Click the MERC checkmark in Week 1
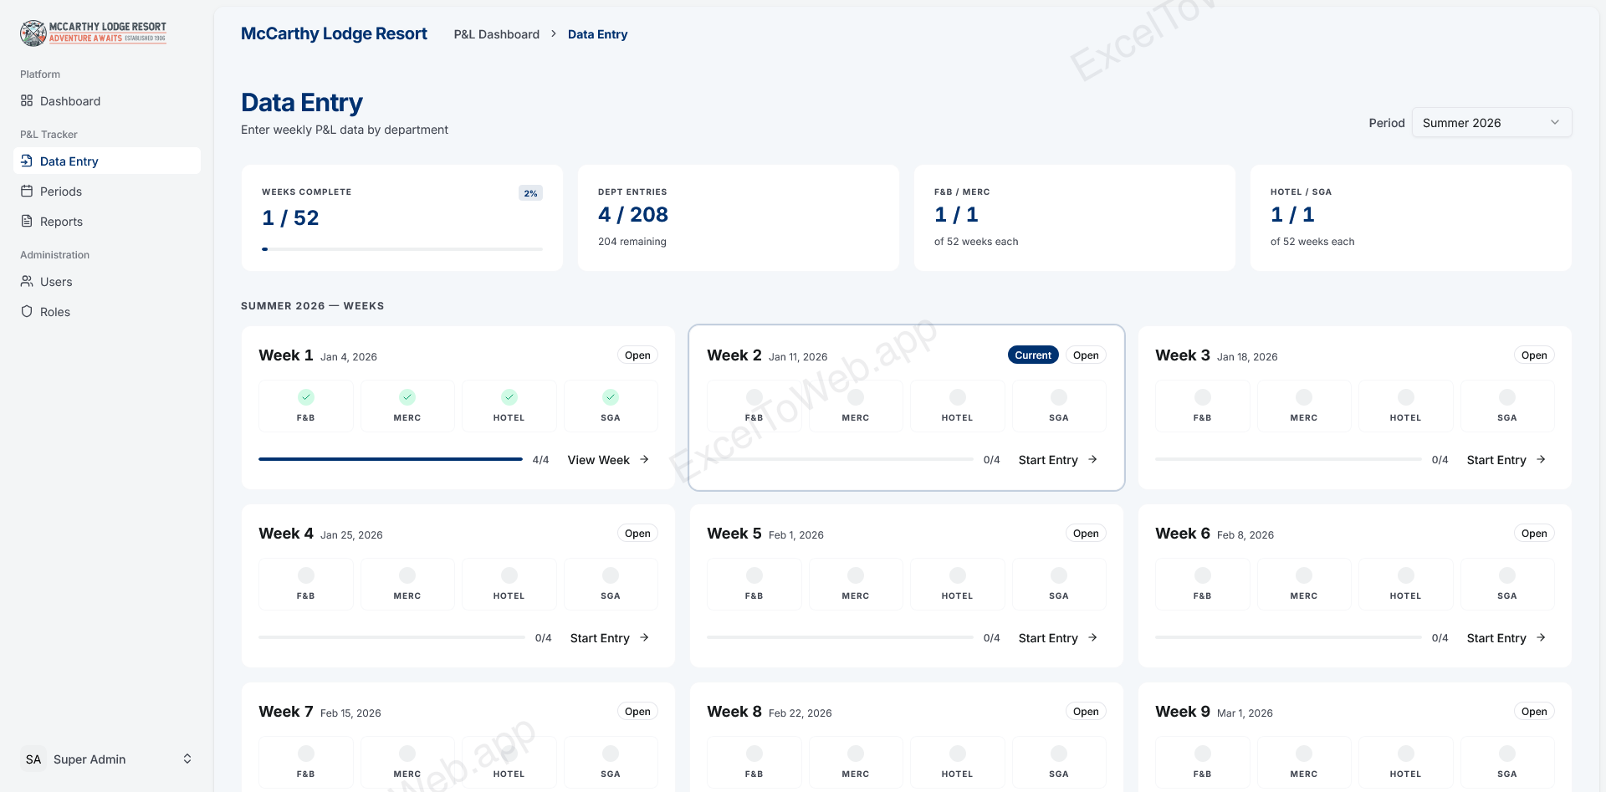1606x792 pixels. coord(407,397)
